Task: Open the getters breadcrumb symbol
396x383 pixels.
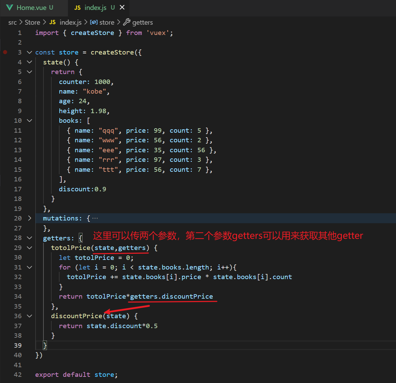Action: pyautogui.click(x=143, y=23)
